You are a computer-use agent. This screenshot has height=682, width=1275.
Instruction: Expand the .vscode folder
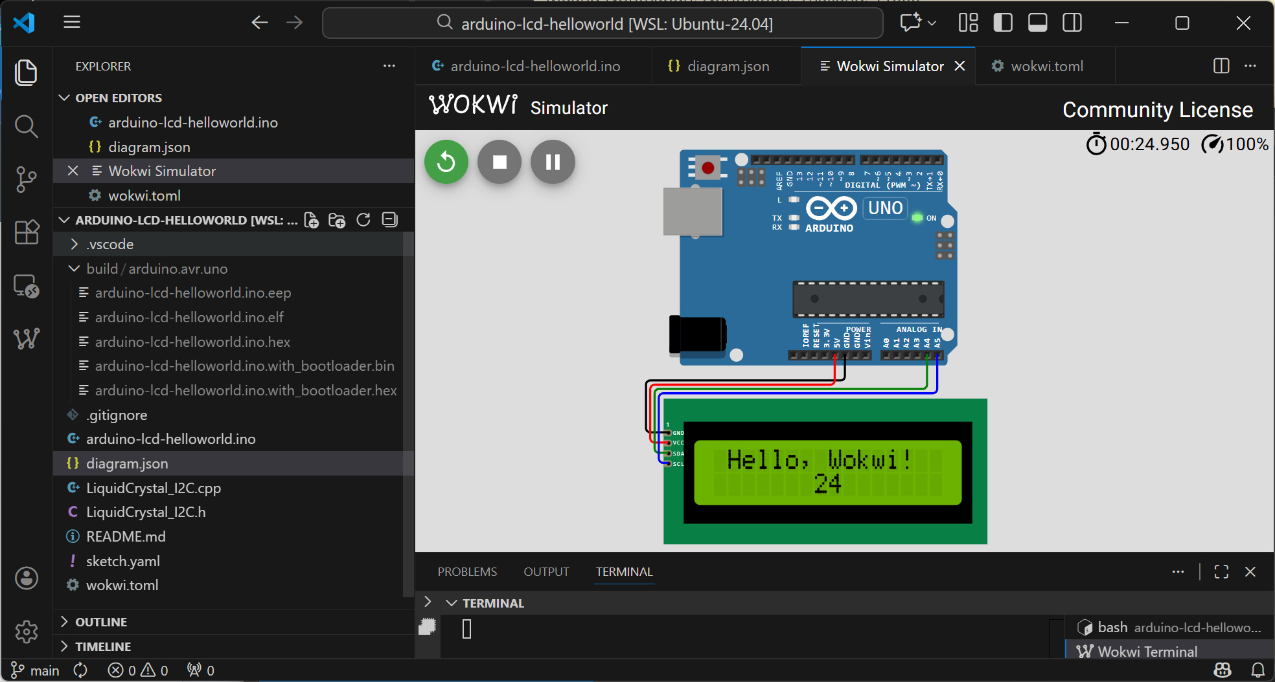click(x=110, y=245)
